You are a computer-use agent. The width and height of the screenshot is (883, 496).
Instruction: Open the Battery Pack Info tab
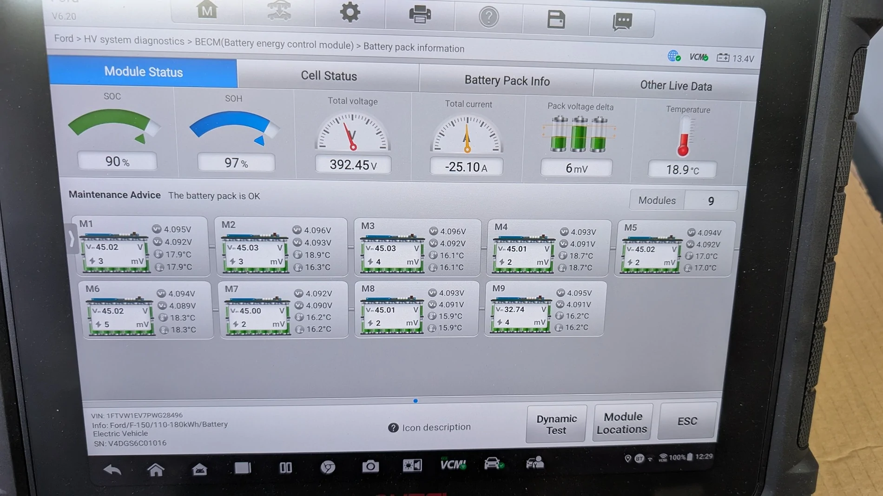507,80
